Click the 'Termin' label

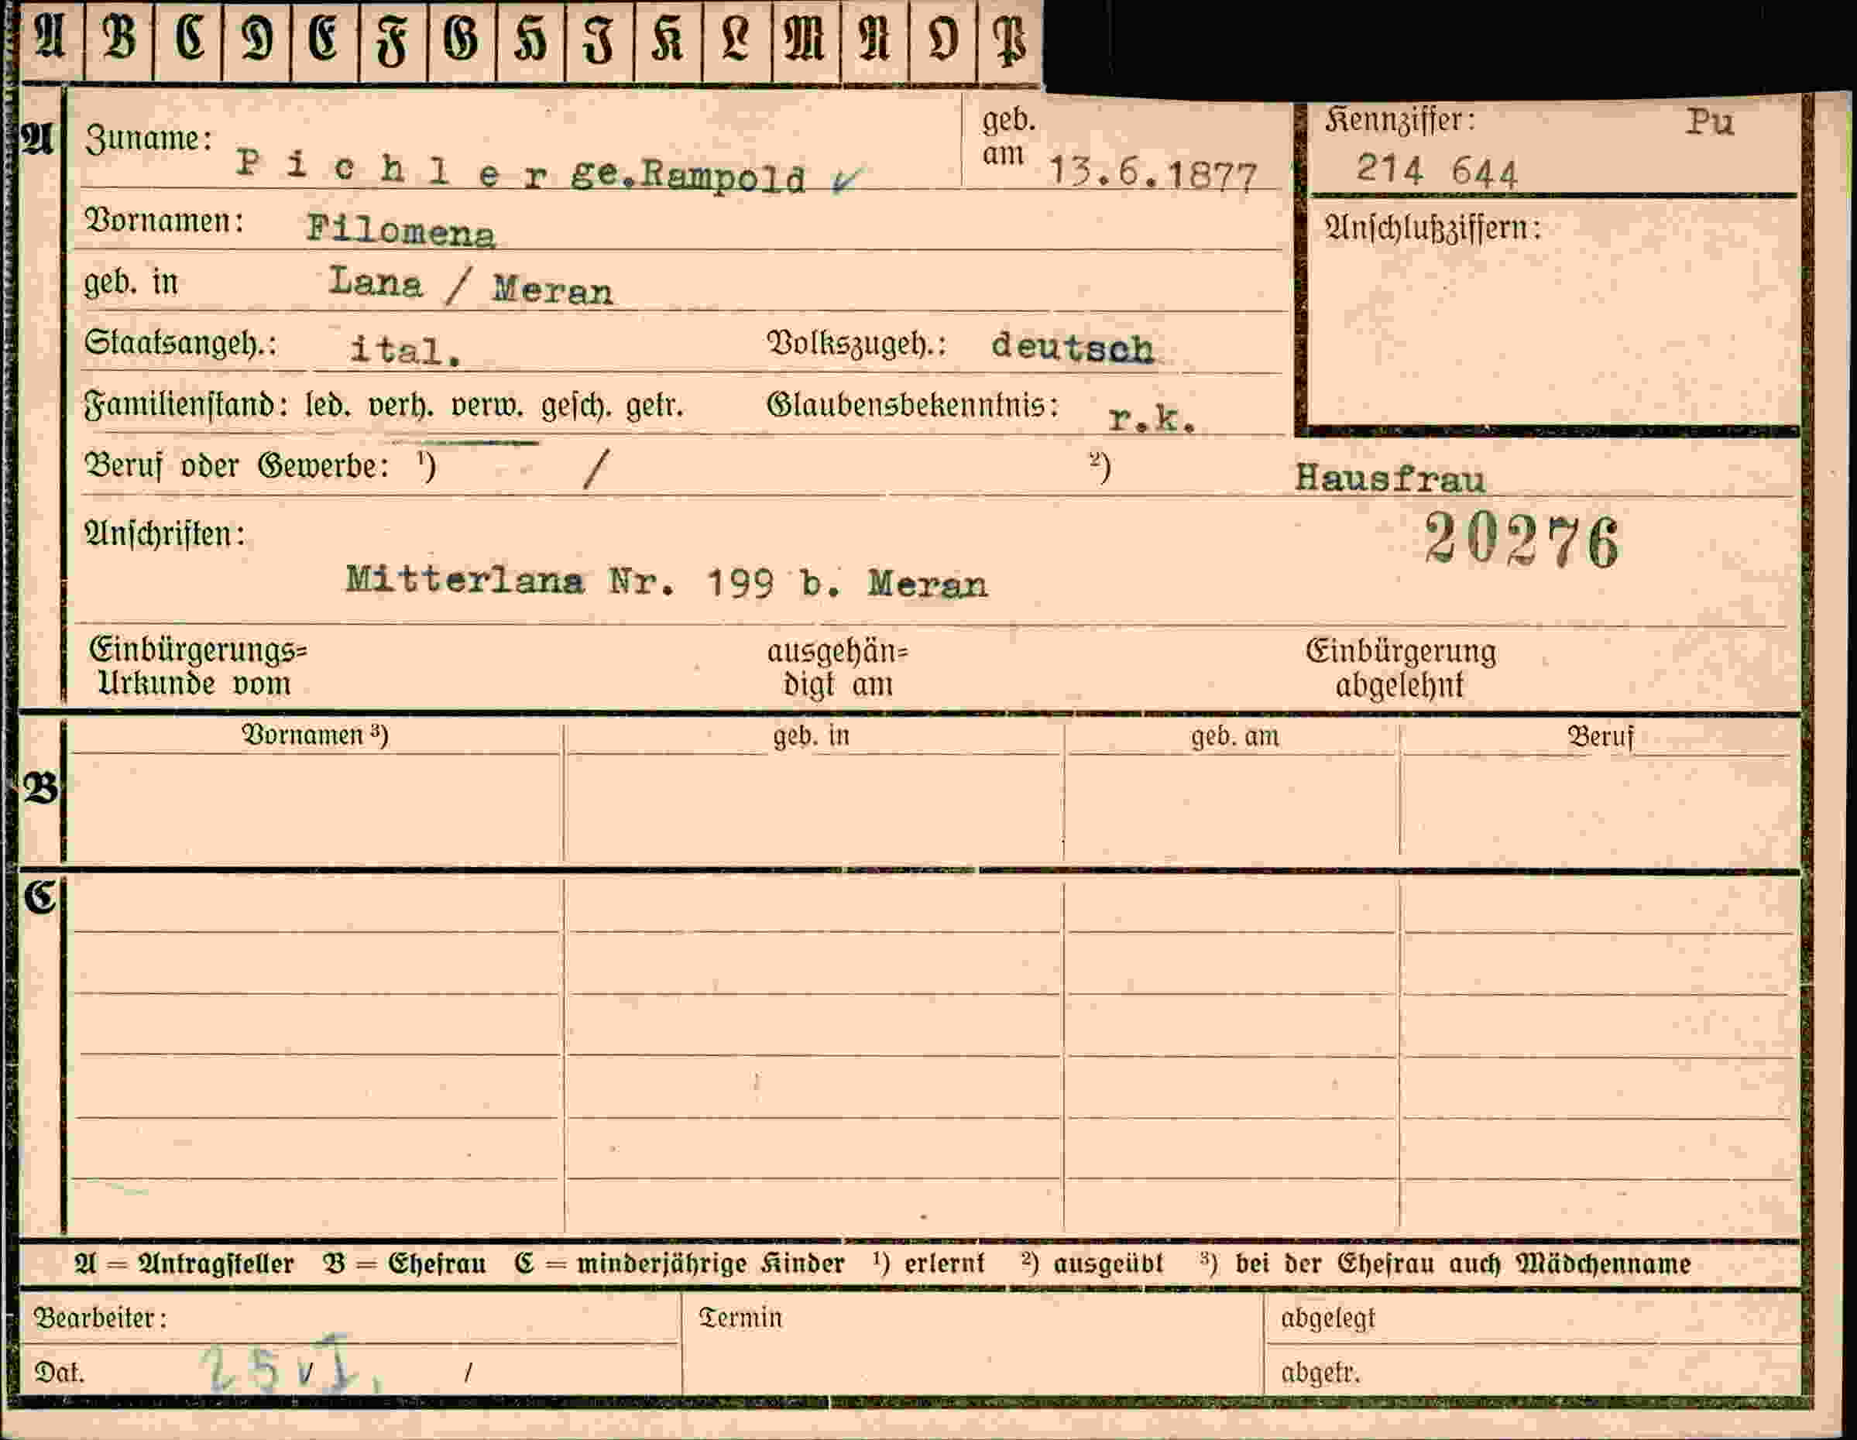click(740, 1318)
